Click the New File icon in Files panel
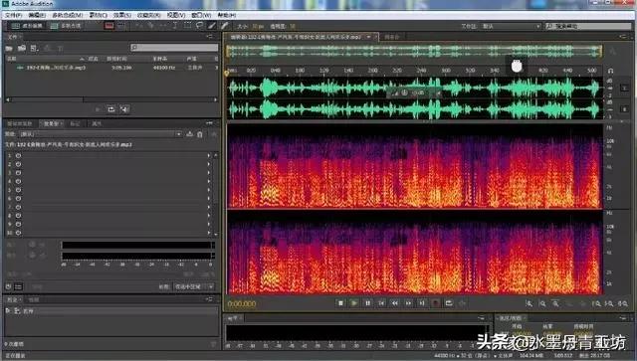Image resolution: width=637 pixels, height=361 pixels. 34,49
